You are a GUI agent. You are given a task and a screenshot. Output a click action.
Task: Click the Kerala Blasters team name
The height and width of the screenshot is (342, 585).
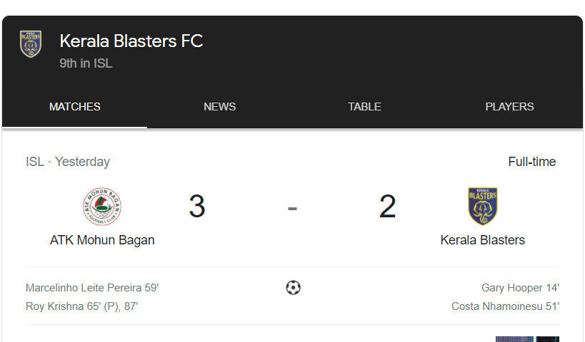[x=482, y=240]
